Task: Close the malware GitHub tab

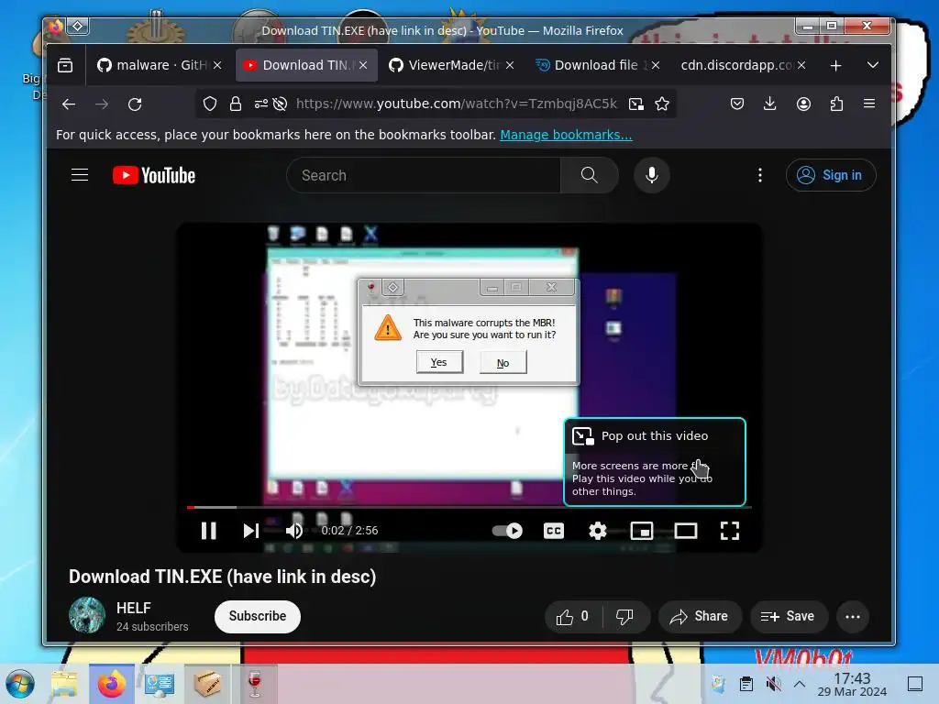Action: (217, 65)
